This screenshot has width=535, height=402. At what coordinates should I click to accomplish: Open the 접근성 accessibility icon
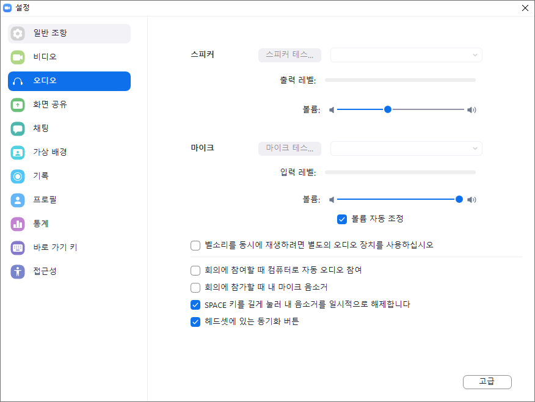18,272
